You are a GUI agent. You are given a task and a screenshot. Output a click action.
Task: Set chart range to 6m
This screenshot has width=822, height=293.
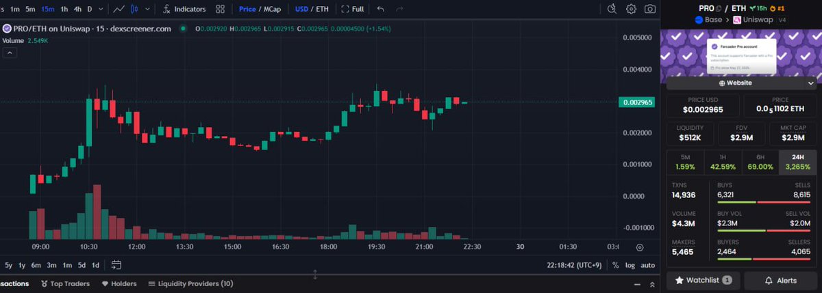point(36,265)
